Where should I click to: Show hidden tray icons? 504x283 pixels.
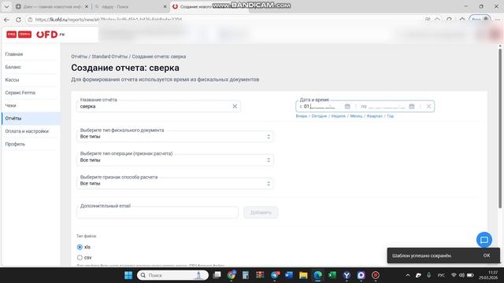(x=408, y=275)
